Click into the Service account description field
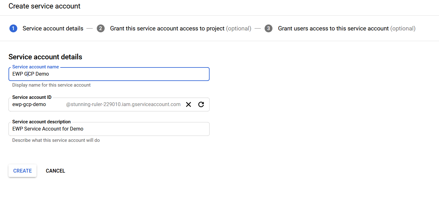 109,129
